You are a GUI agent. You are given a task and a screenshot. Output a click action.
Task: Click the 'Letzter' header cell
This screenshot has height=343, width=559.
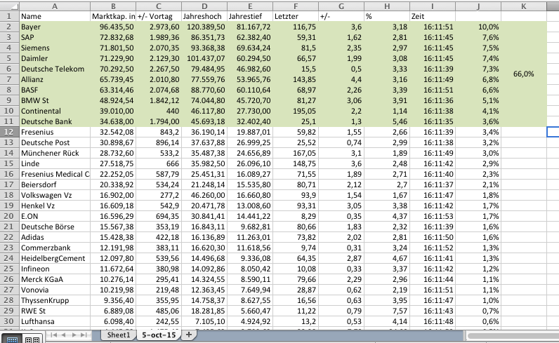pyautogui.click(x=296, y=16)
